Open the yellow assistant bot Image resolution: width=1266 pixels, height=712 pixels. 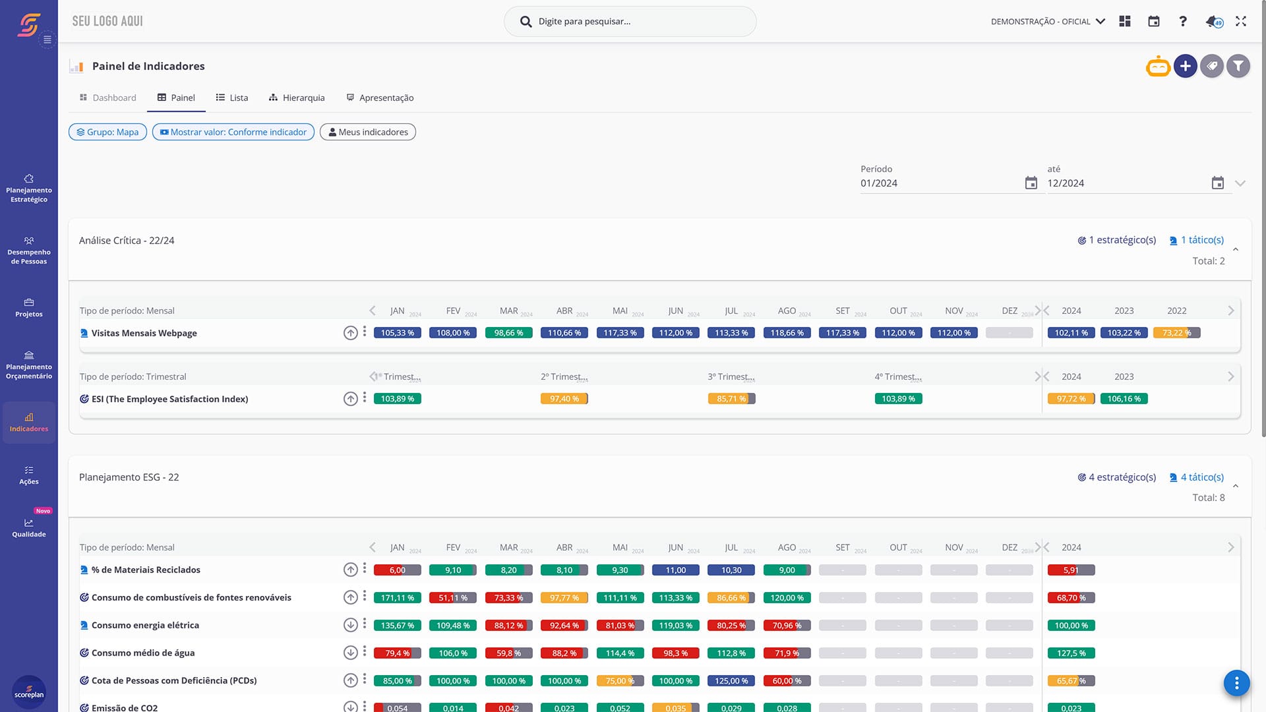[x=1158, y=66]
